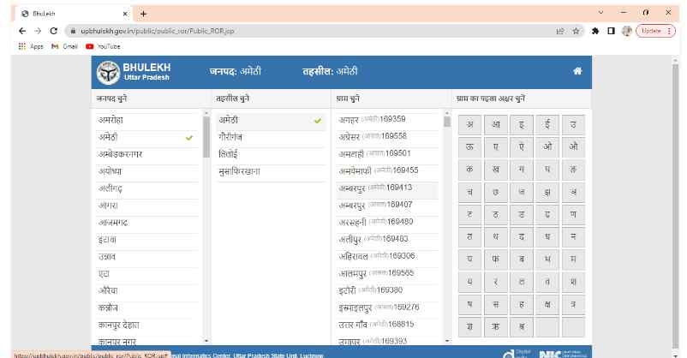Reload the page with browser refresh icon

pyautogui.click(x=53, y=30)
